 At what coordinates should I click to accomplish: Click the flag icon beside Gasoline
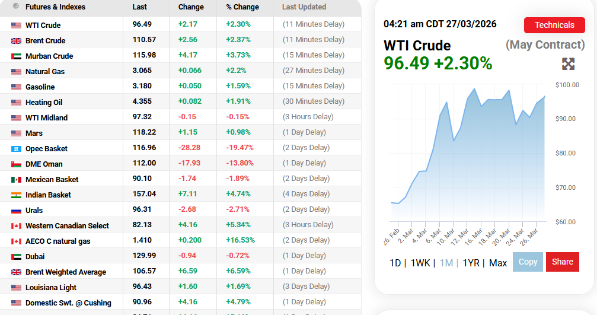coord(16,87)
